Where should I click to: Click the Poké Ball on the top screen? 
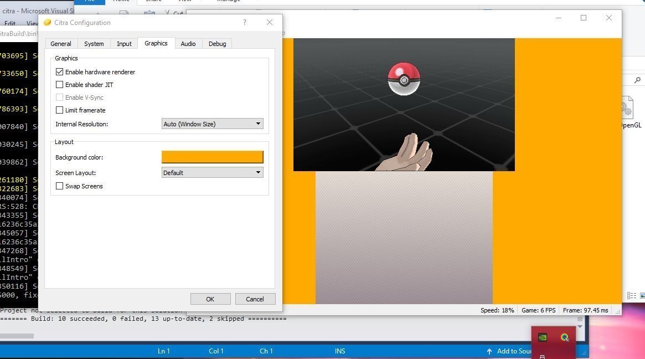[x=404, y=79]
